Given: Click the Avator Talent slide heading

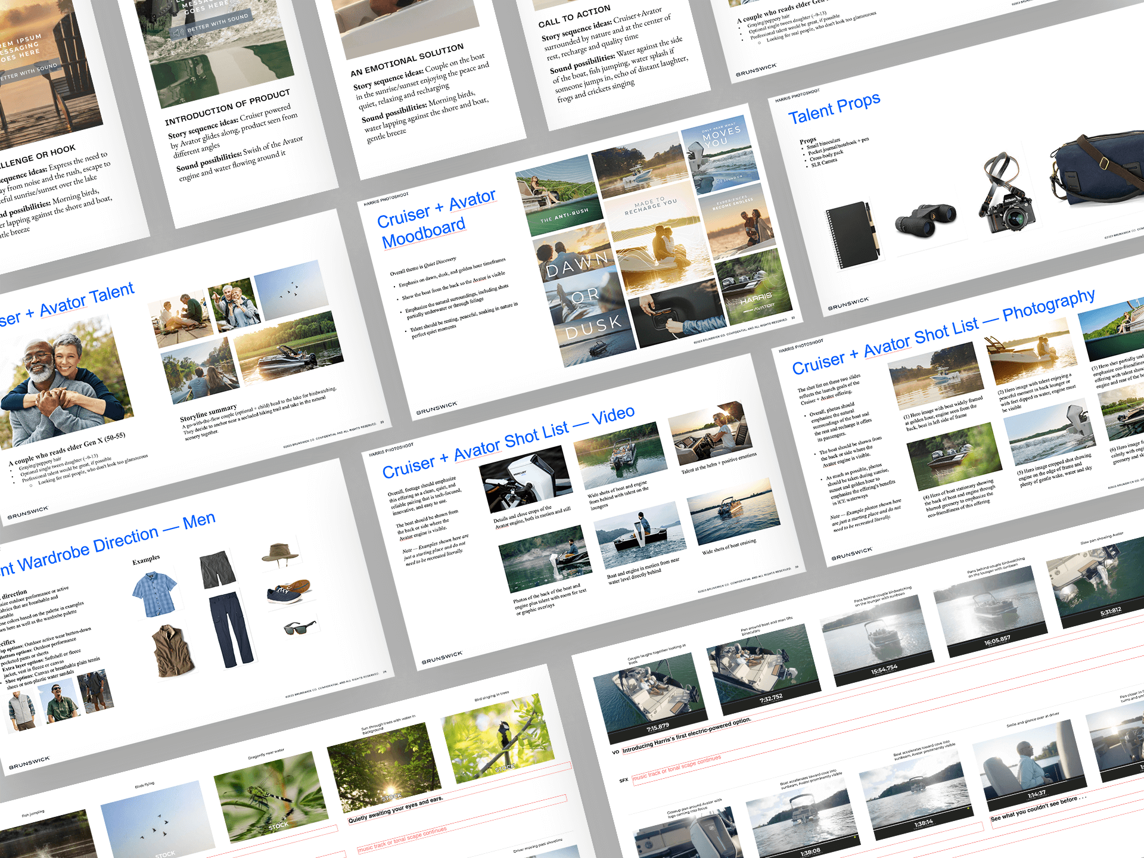Looking at the screenshot, I should pyautogui.click(x=67, y=306).
